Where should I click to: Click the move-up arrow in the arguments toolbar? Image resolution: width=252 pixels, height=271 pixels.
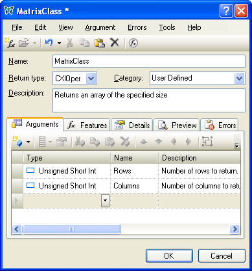[x=144, y=142]
